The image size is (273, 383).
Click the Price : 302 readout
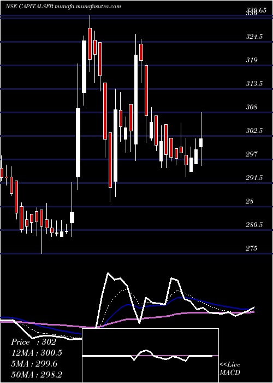click(33, 342)
